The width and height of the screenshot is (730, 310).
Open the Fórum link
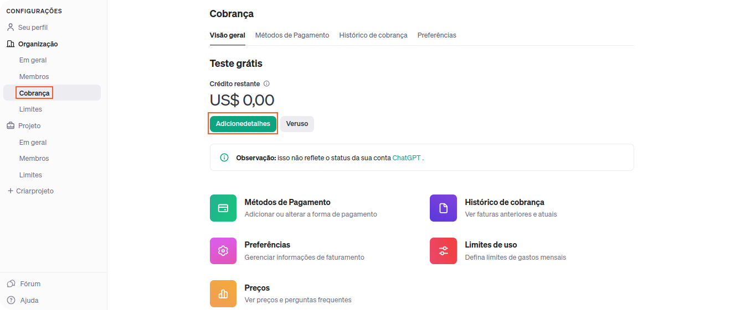30,283
